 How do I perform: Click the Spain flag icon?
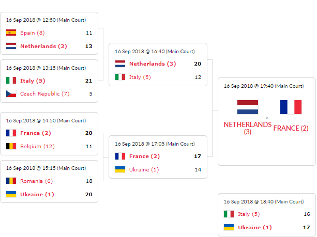(x=11, y=33)
